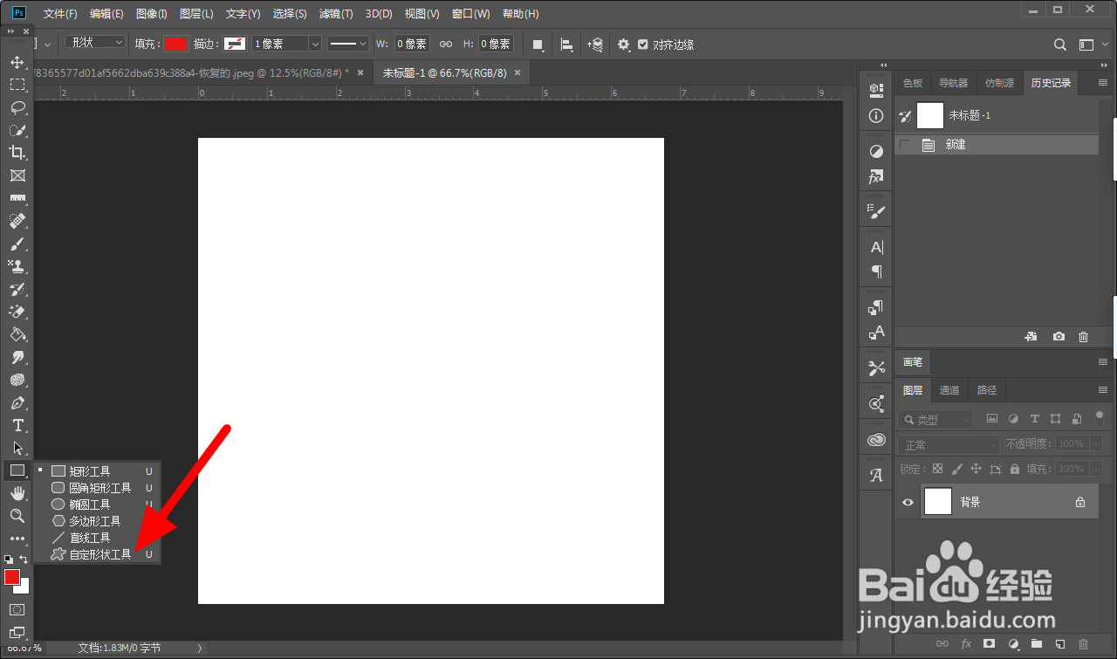Select the Type tool in toolbar
The height and width of the screenshot is (659, 1117).
pyautogui.click(x=17, y=425)
